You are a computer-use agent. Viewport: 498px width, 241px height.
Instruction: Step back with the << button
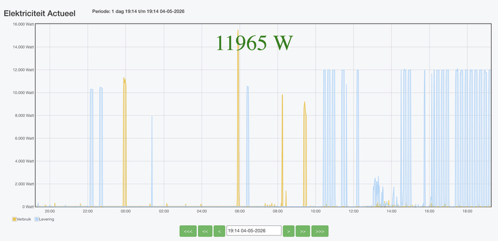(x=205, y=231)
